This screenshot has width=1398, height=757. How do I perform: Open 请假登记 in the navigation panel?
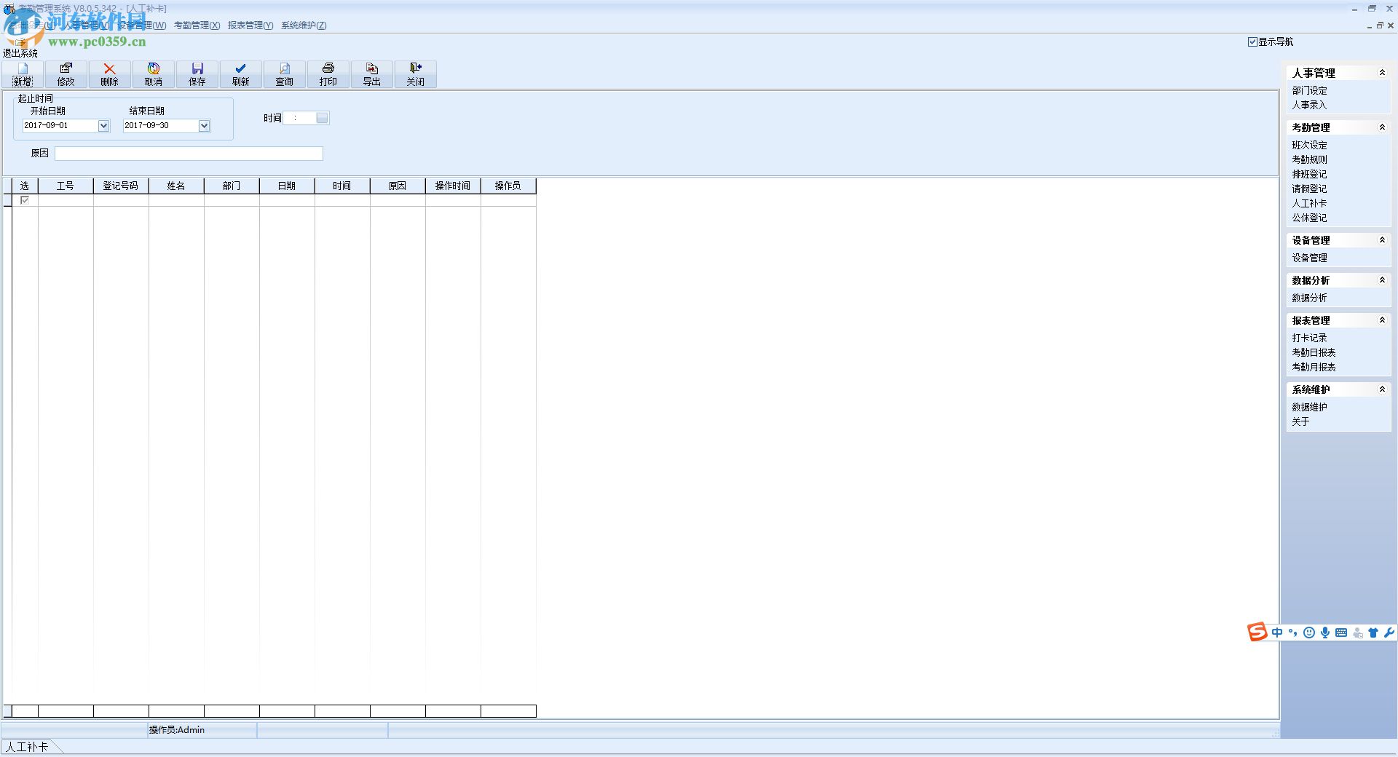(x=1309, y=189)
